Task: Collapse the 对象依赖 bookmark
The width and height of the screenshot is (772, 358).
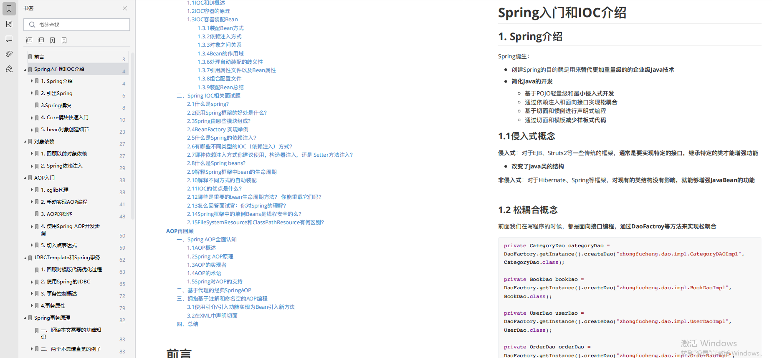Action: click(25, 142)
